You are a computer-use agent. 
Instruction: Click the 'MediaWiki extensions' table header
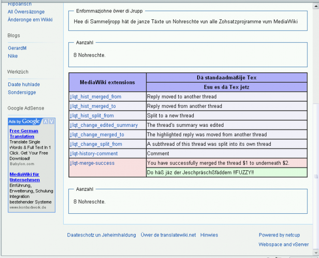coord(108,82)
